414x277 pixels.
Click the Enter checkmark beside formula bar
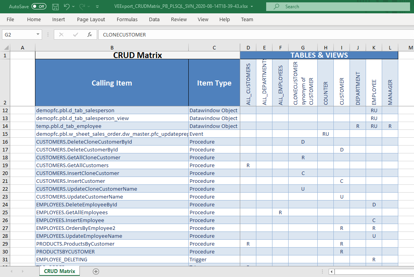coord(75,35)
